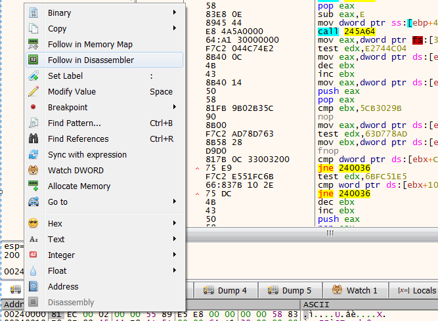Click opcode bytes 817B 0C 33003200
This screenshot has height=321, width=438.
[x=248, y=160]
